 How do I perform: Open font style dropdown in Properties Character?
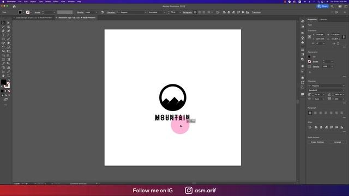click(x=344, y=90)
